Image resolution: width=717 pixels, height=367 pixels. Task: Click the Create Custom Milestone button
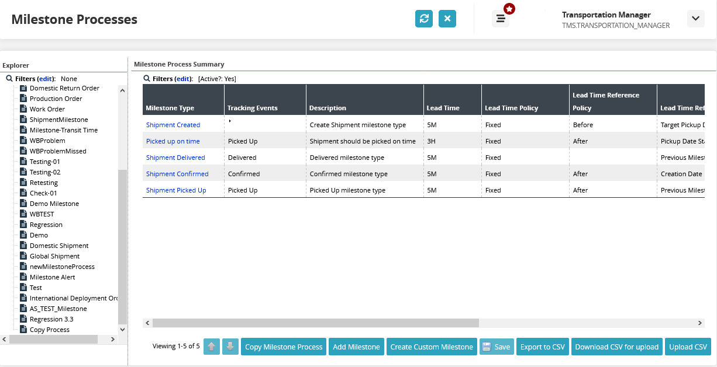432,347
